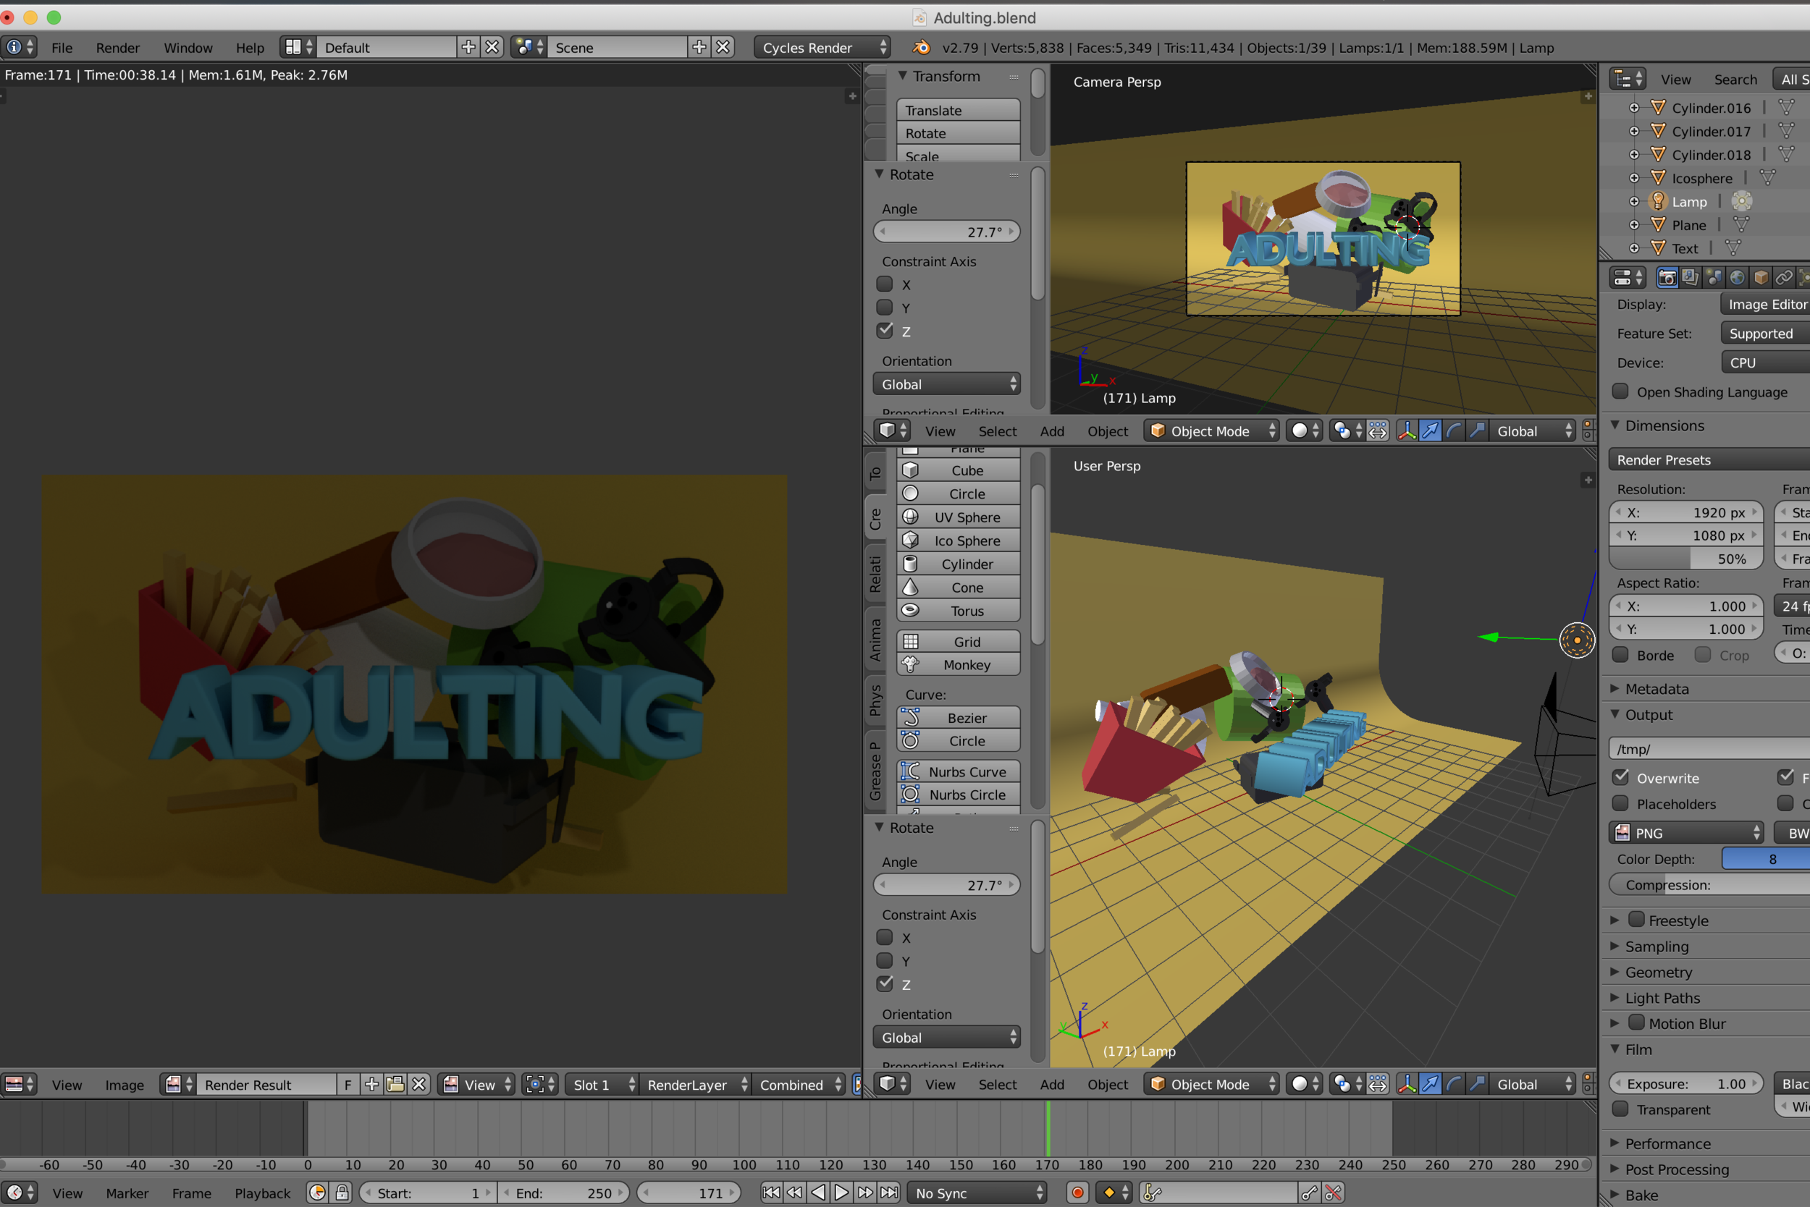The image size is (1810, 1207).
Task: Open Orientation Global dropdown in lower Rotate panel
Action: click(x=946, y=1038)
